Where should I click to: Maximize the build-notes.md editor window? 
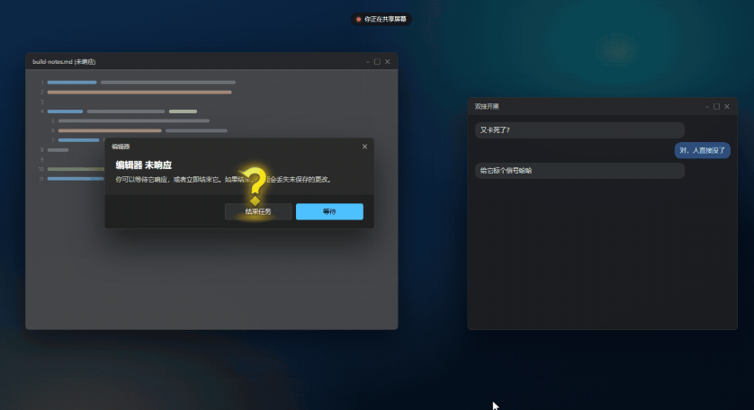click(377, 61)
